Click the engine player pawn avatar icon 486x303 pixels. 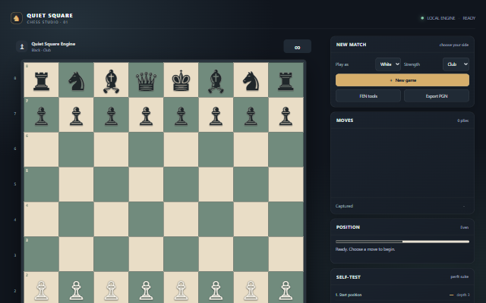point(22,47)
